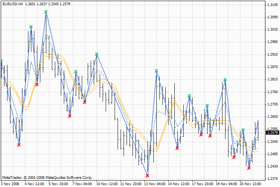Click the 13 Nov 04:00 time axis label
This screenshot has width=280, height=187.
click(x=155, y=184)
